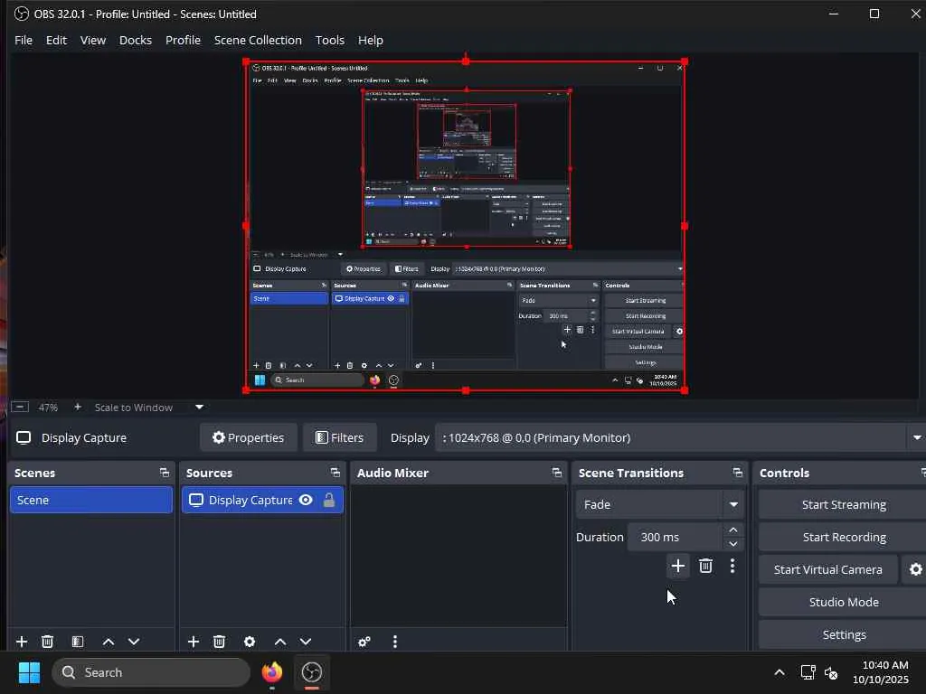
Task: Open the Scale to Window dropdown
Action: pos(199,408)
